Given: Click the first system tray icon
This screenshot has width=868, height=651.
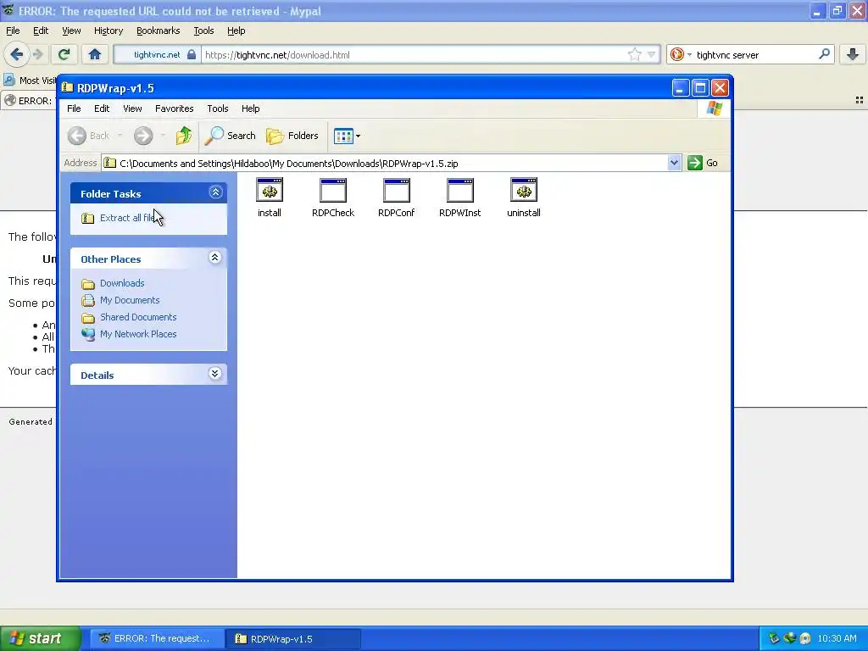Looking at the screenshot, I should [774, 638].
